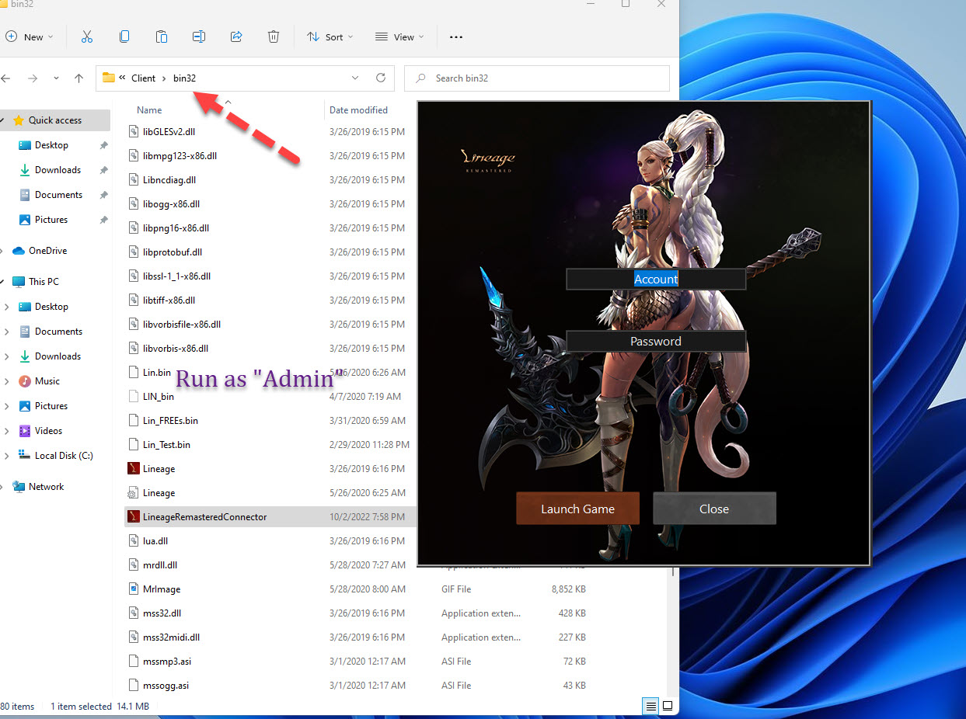Select the Lin_Test.bin file
This screenshot has height=719, width=966.
coord(166,445)
